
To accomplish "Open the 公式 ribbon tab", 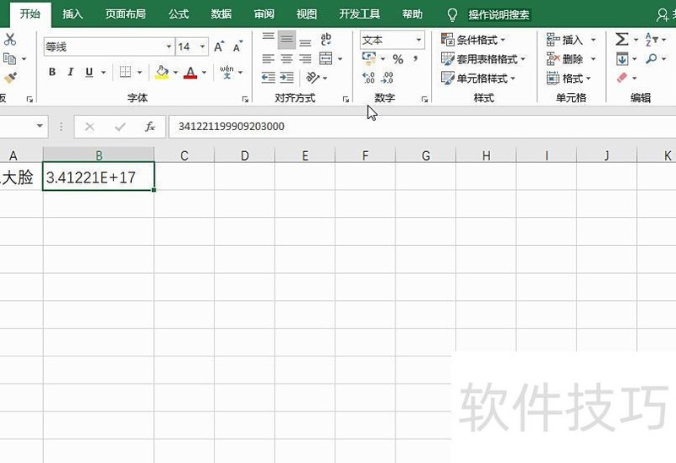I will tap(178, 14).
